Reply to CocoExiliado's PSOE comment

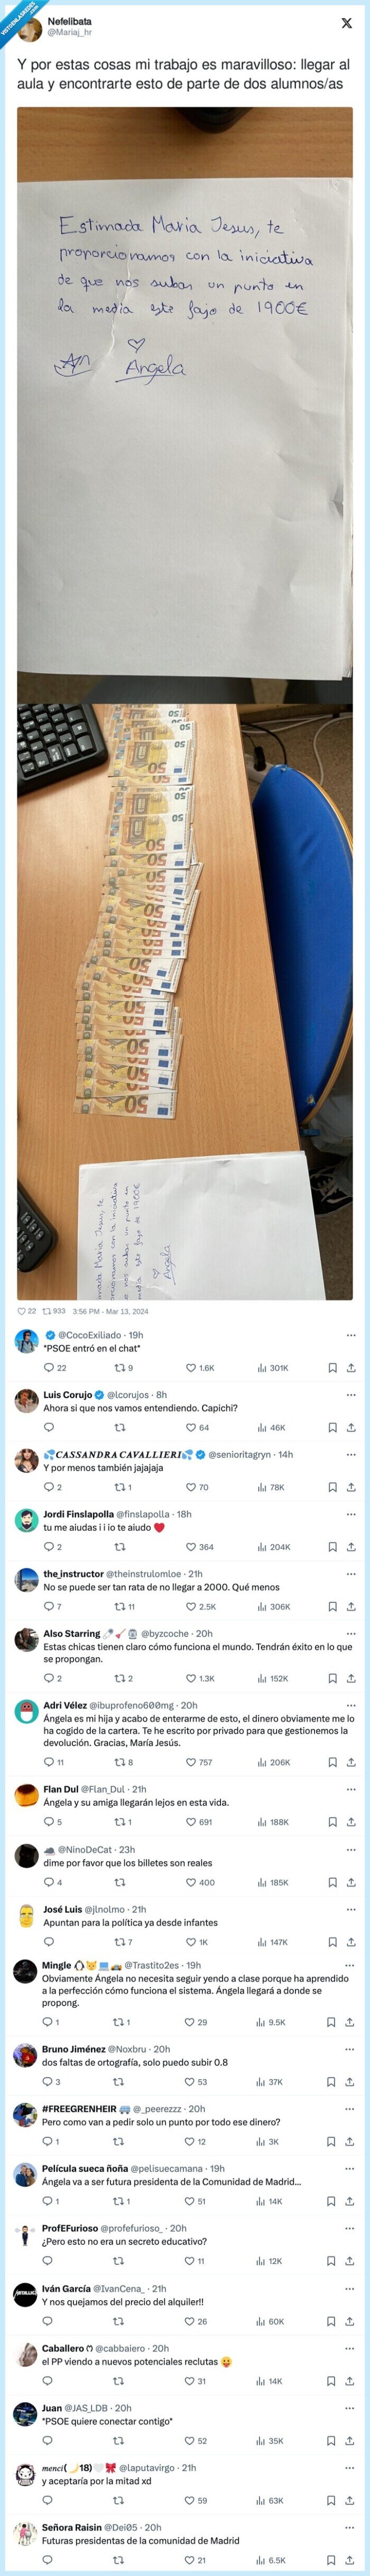pos(48,1368)
